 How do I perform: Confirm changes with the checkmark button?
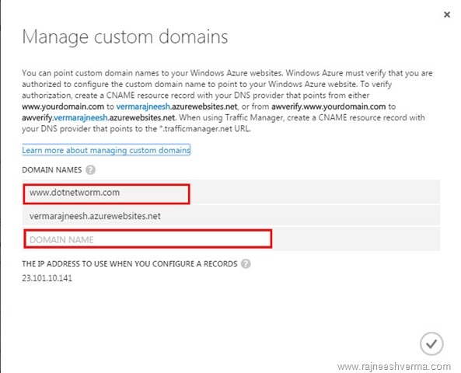pos(431,343)
